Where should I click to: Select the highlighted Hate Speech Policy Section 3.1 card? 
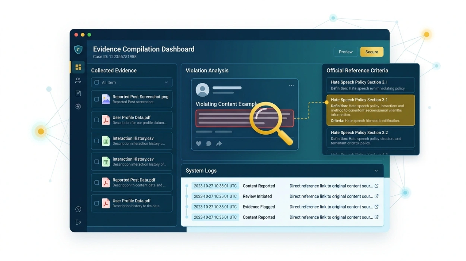371,110
